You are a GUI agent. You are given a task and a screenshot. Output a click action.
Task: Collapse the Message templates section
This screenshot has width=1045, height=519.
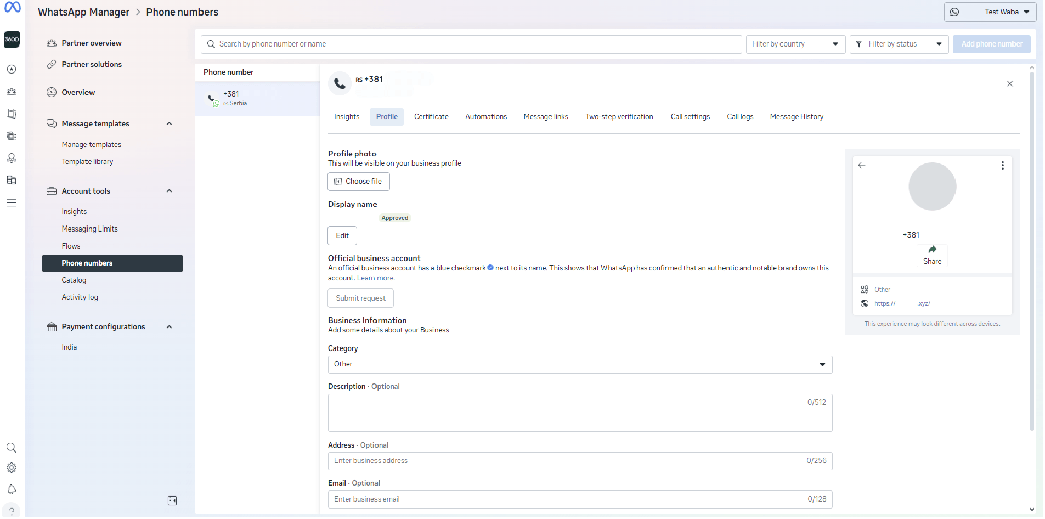click(x=170, y=123)
